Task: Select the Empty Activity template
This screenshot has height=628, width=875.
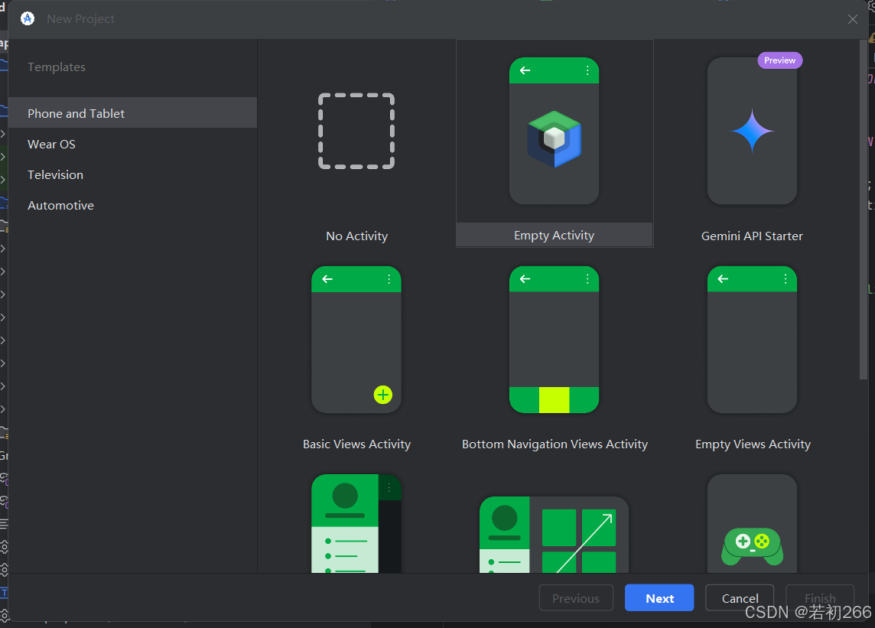Action: pyautogui.click(x=555, y=144)
